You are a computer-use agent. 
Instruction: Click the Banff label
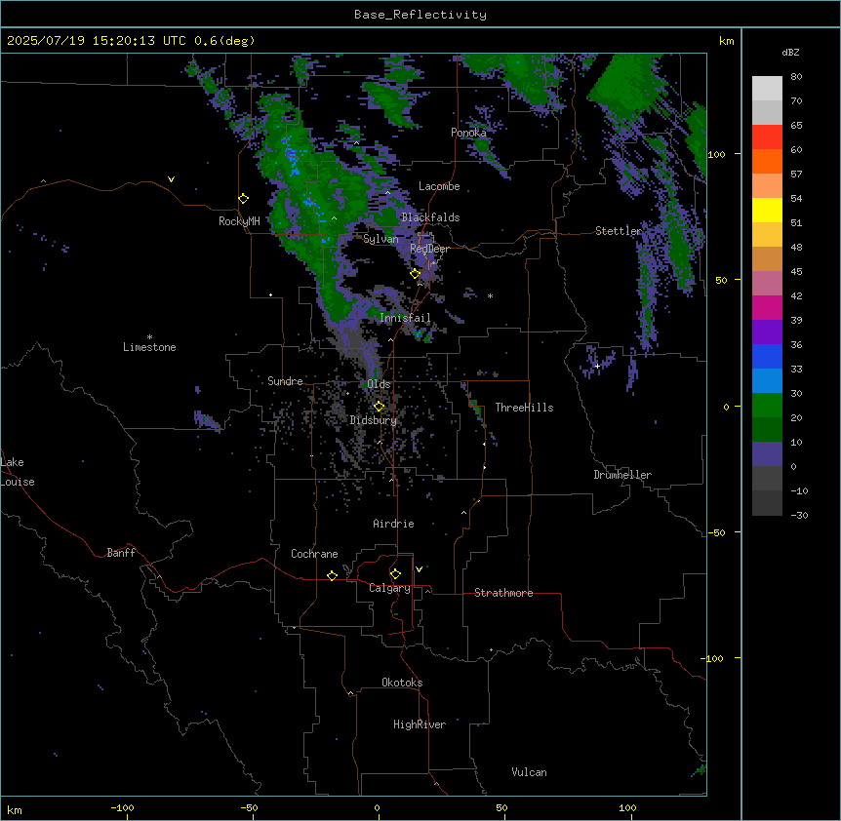[121, 553]
